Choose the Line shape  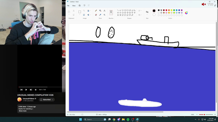pyautogui.click(x=118, y=10)
